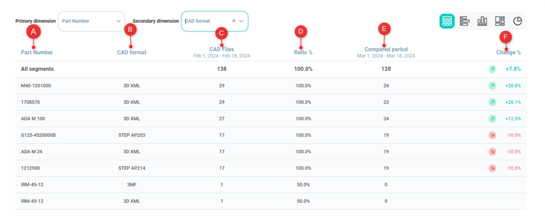Expand the Secondary dimension dropdown chevron
This screenshot has width=545, height=221.
(x=242, y=21)
